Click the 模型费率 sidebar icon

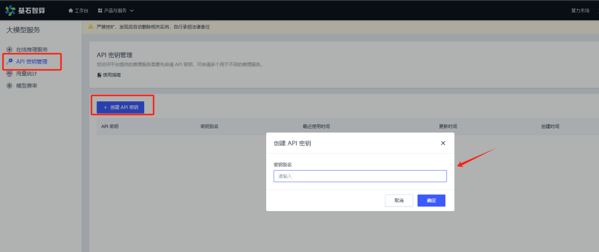[x=9, y=86]
